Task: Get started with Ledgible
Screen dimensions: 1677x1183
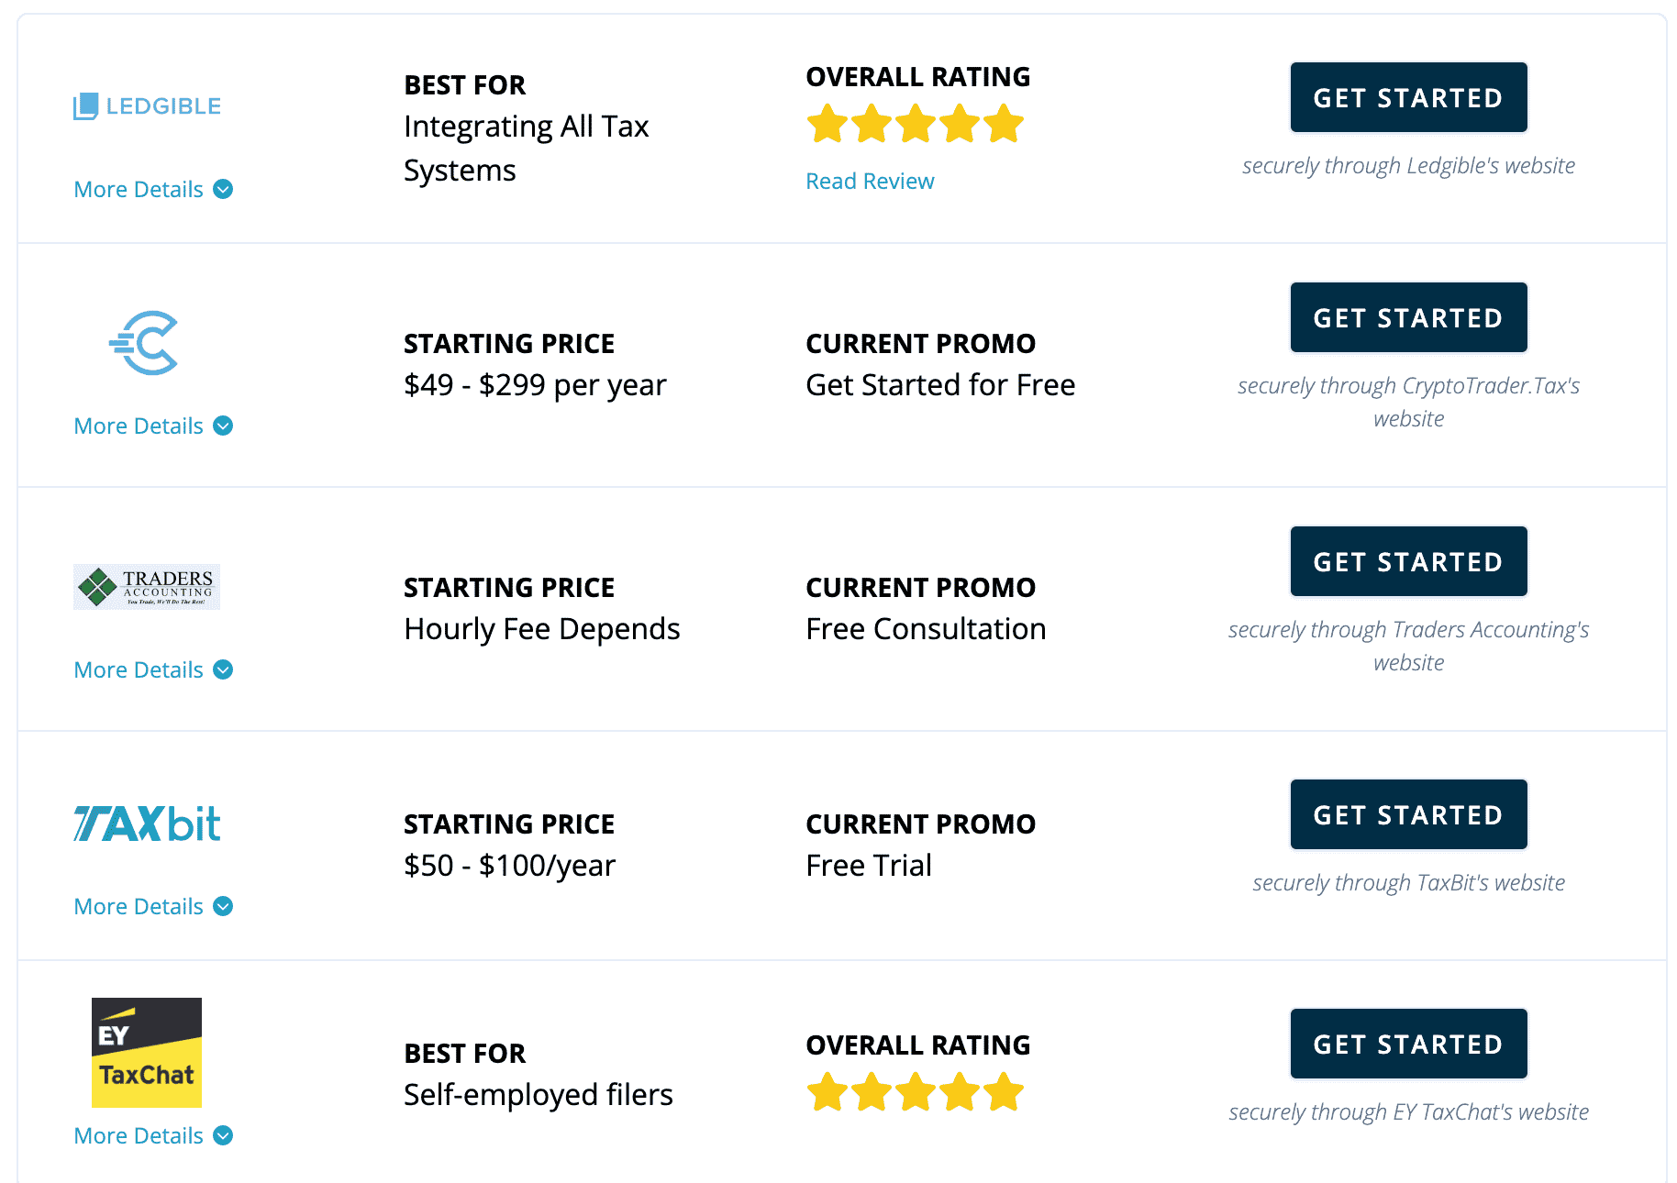Action: 1408,97
